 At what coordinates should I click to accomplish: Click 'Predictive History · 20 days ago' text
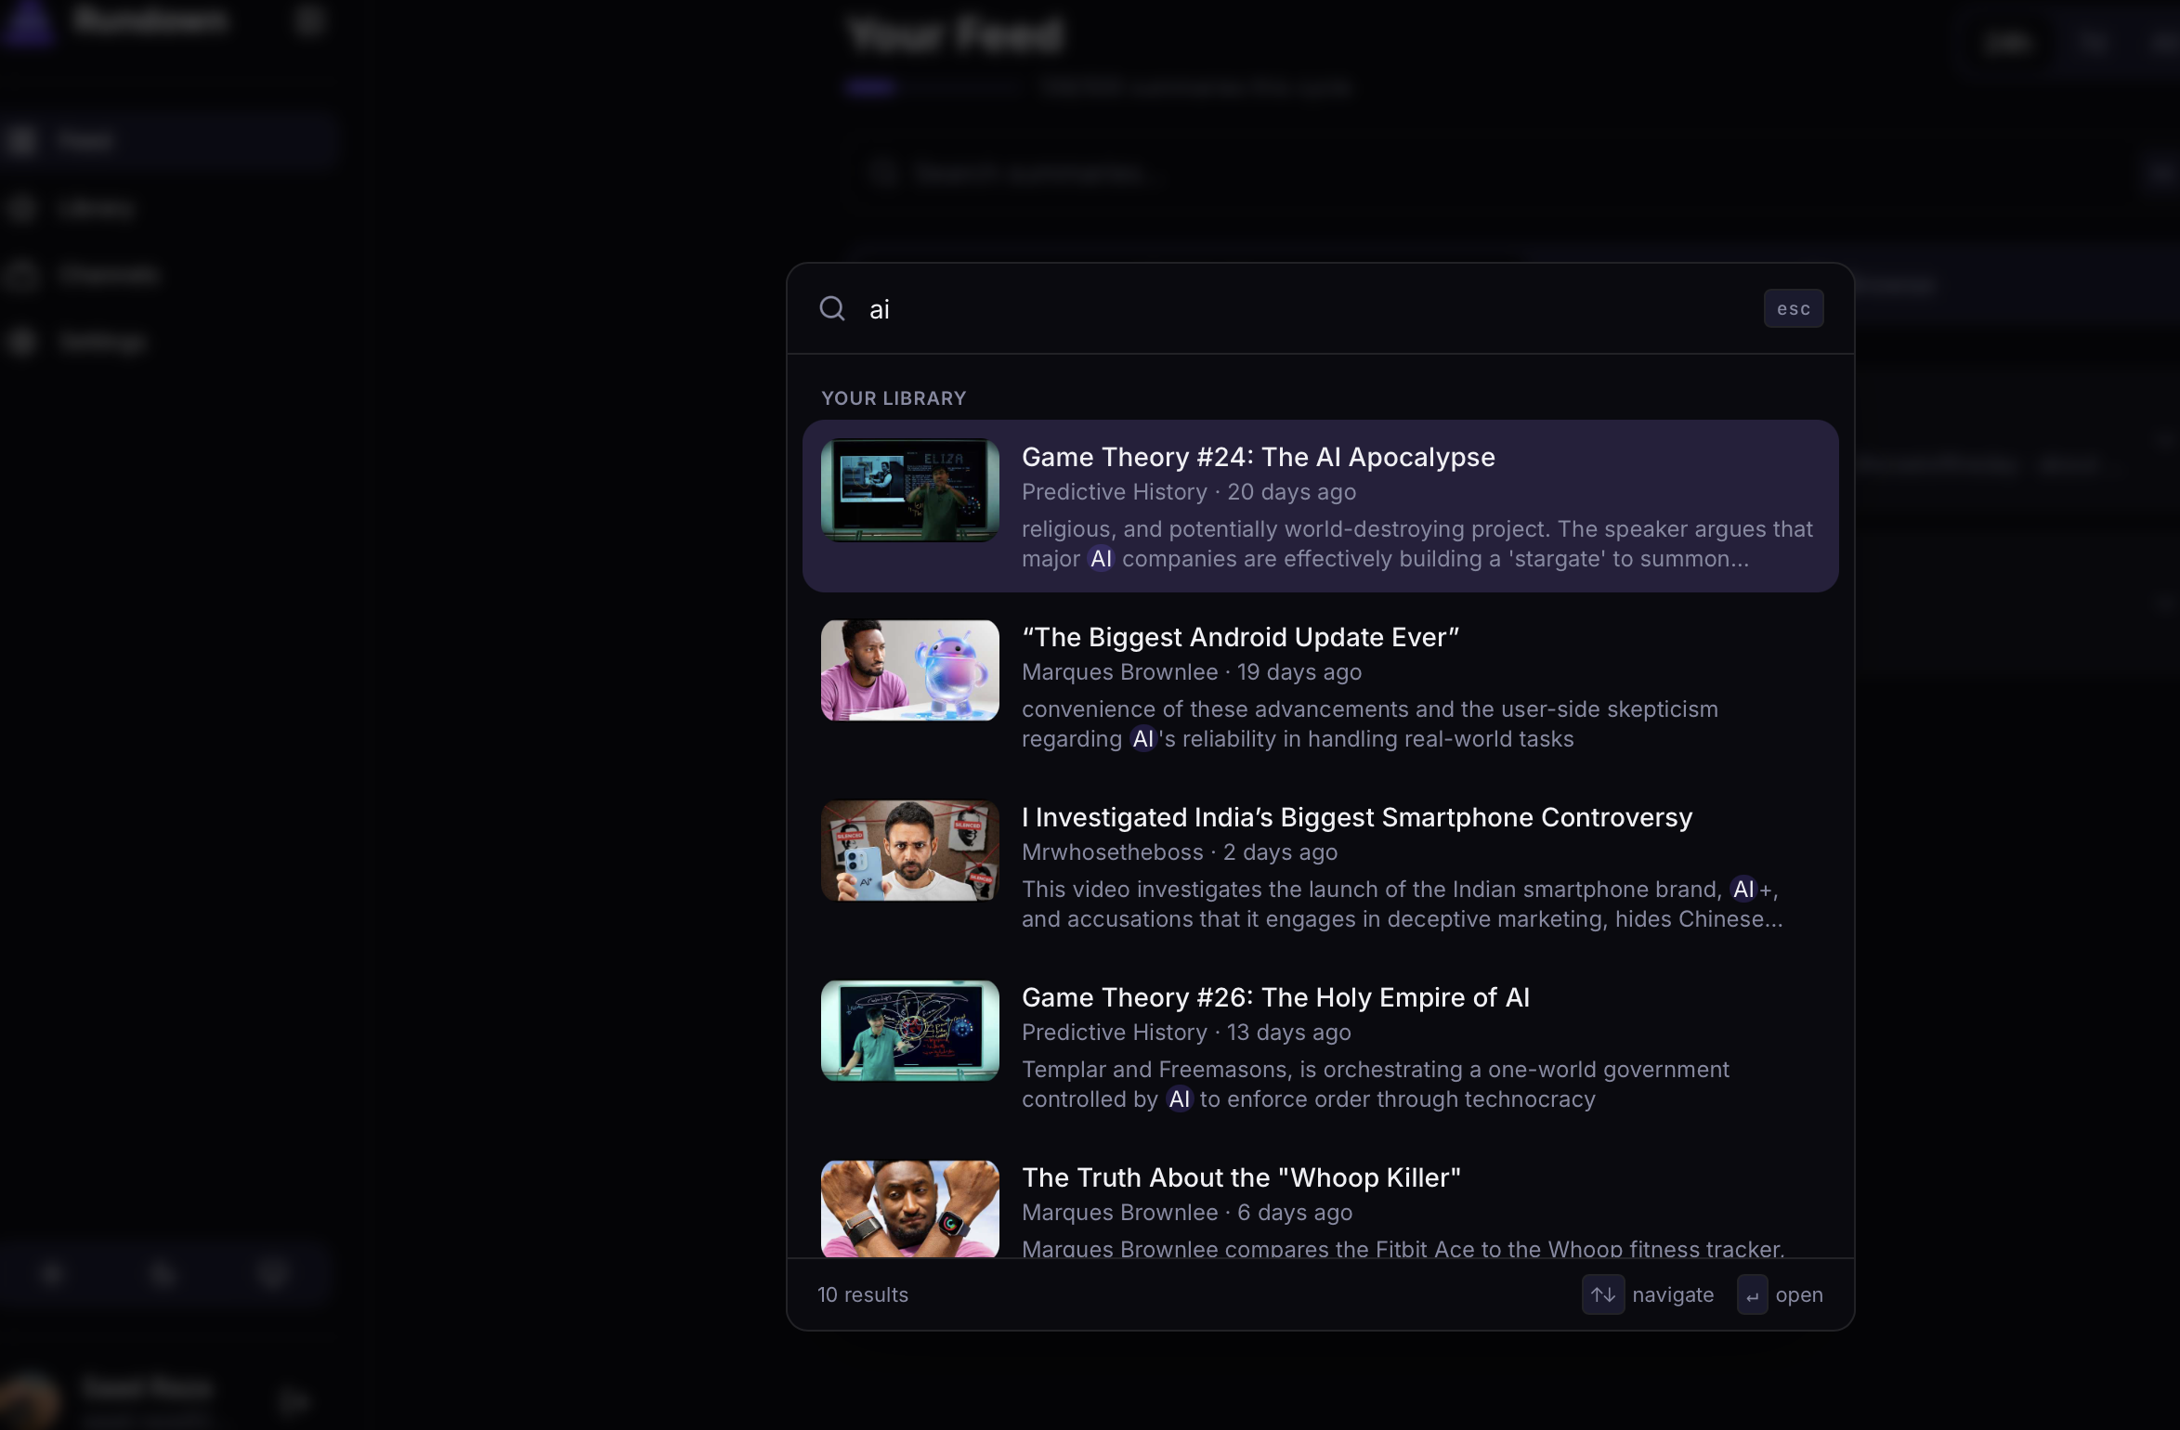1188,492
